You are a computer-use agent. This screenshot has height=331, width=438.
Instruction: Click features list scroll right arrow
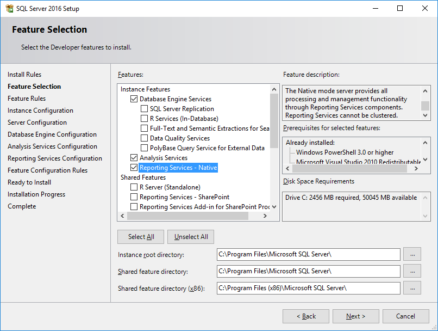(265, 216)
